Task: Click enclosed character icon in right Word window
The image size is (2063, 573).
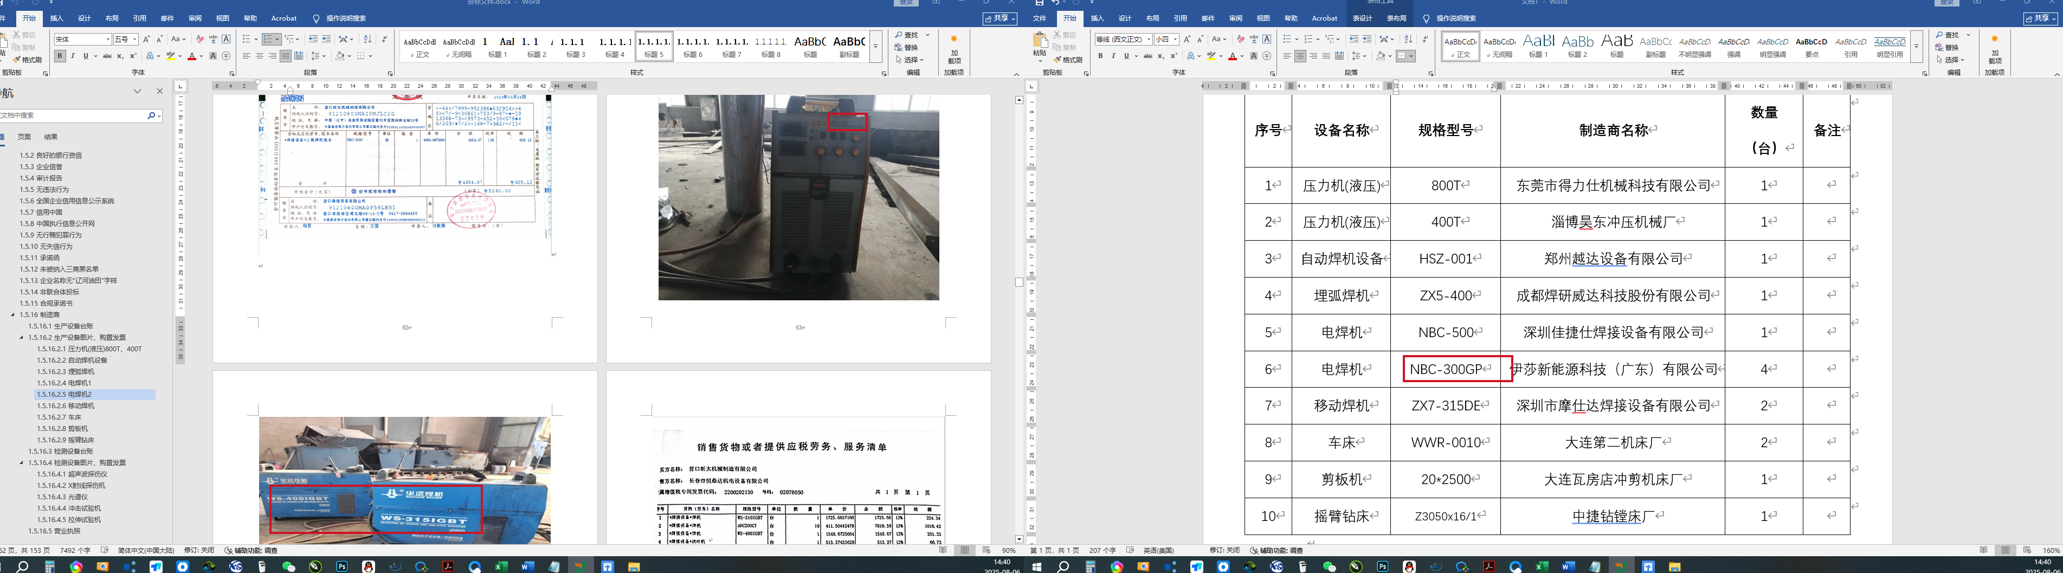Action: tap(1266, 56)
